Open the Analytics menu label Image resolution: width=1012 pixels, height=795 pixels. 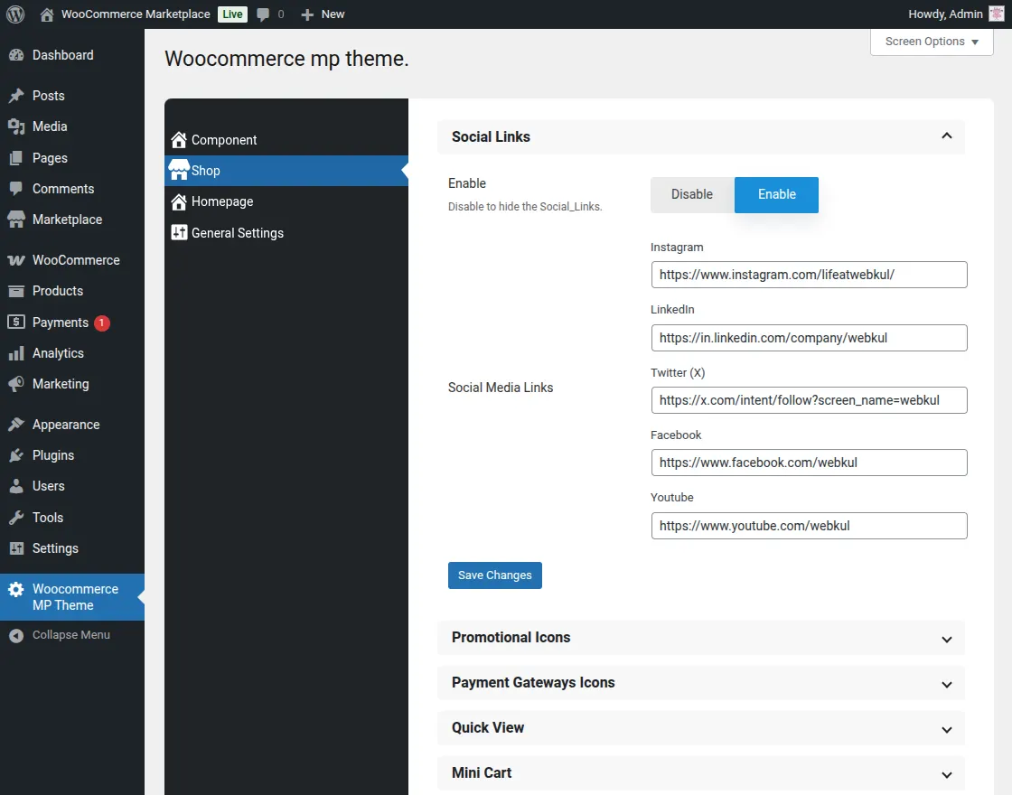[x=58, y=353]
